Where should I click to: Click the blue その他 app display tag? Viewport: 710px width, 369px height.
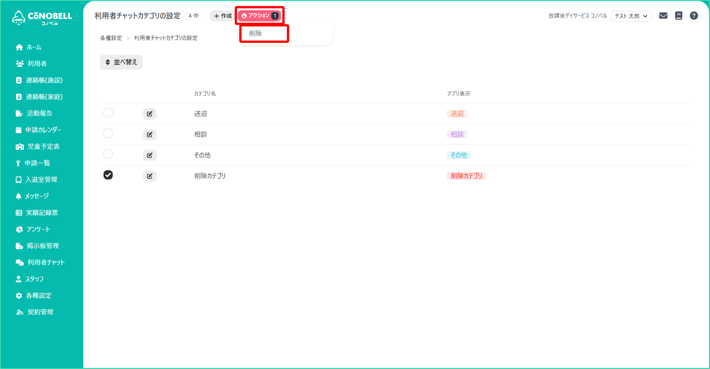coord(459,155)
